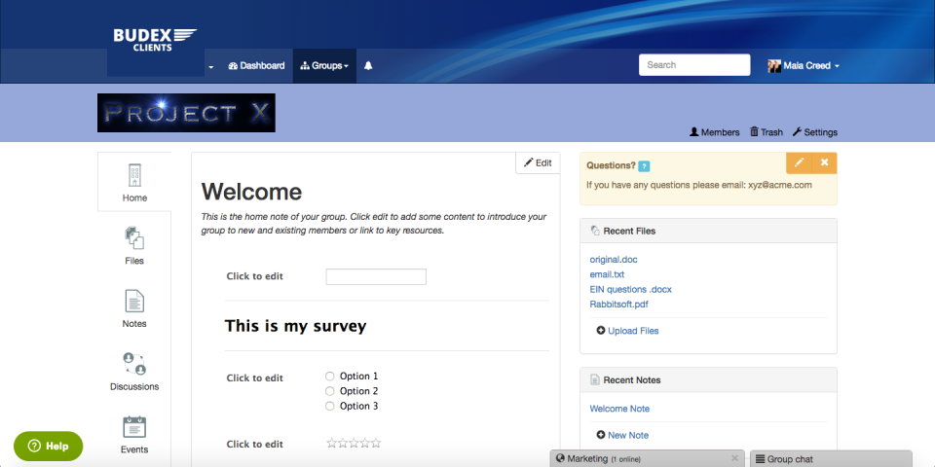
Task: Open the group Trash
Action: click(767, 132)
